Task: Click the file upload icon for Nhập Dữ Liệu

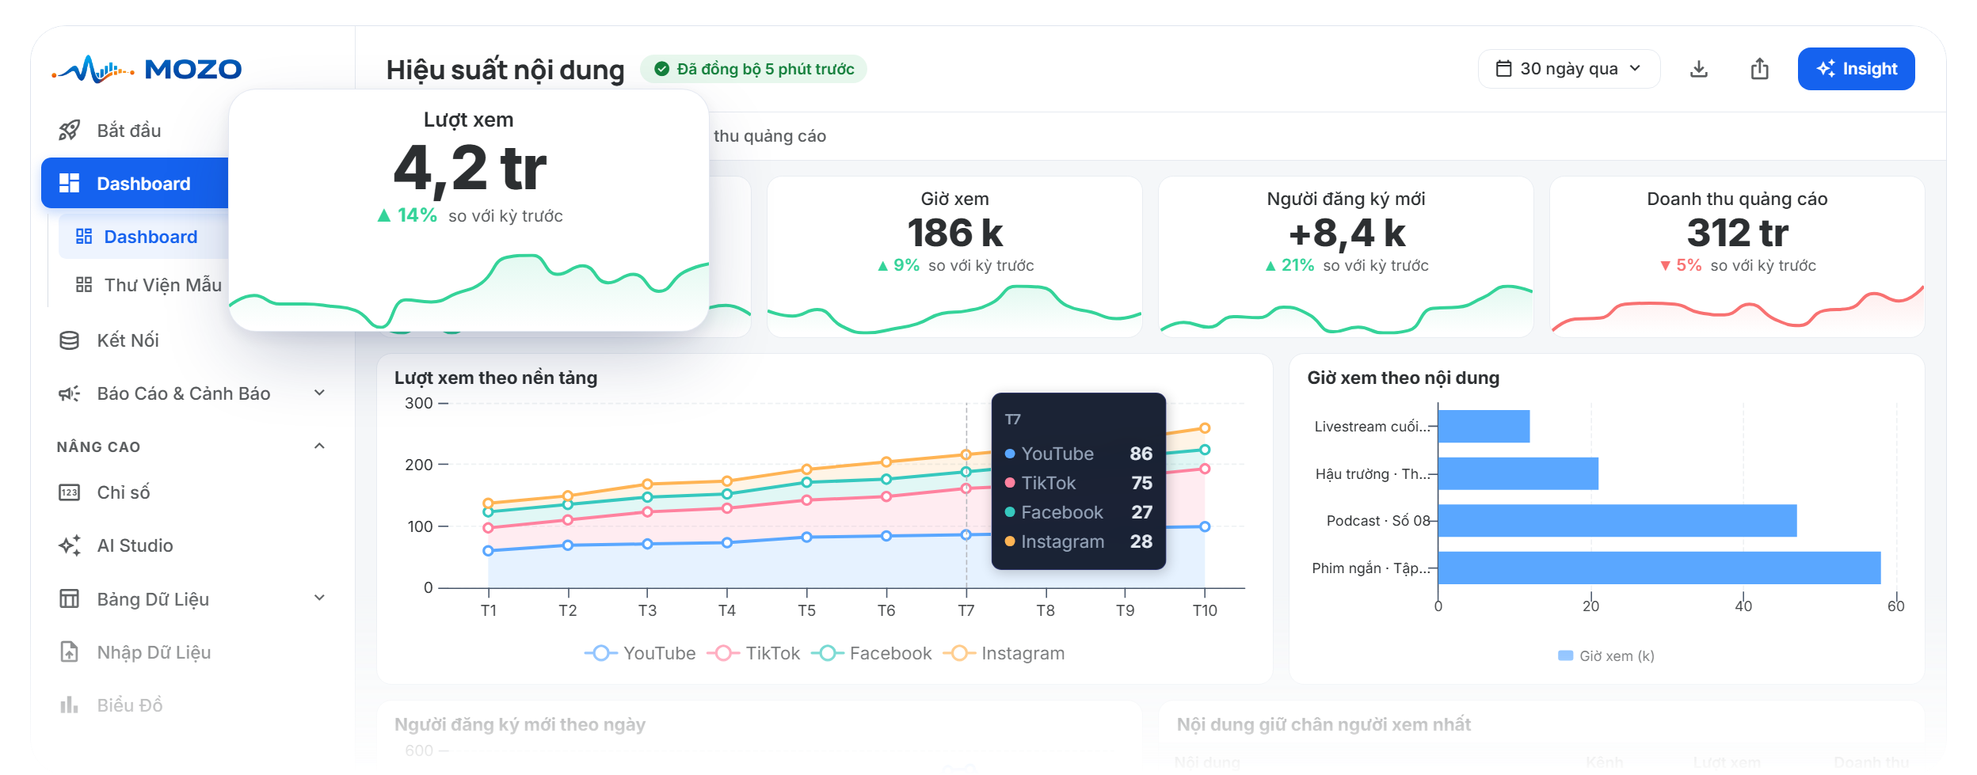Action: tap(70, 652)
